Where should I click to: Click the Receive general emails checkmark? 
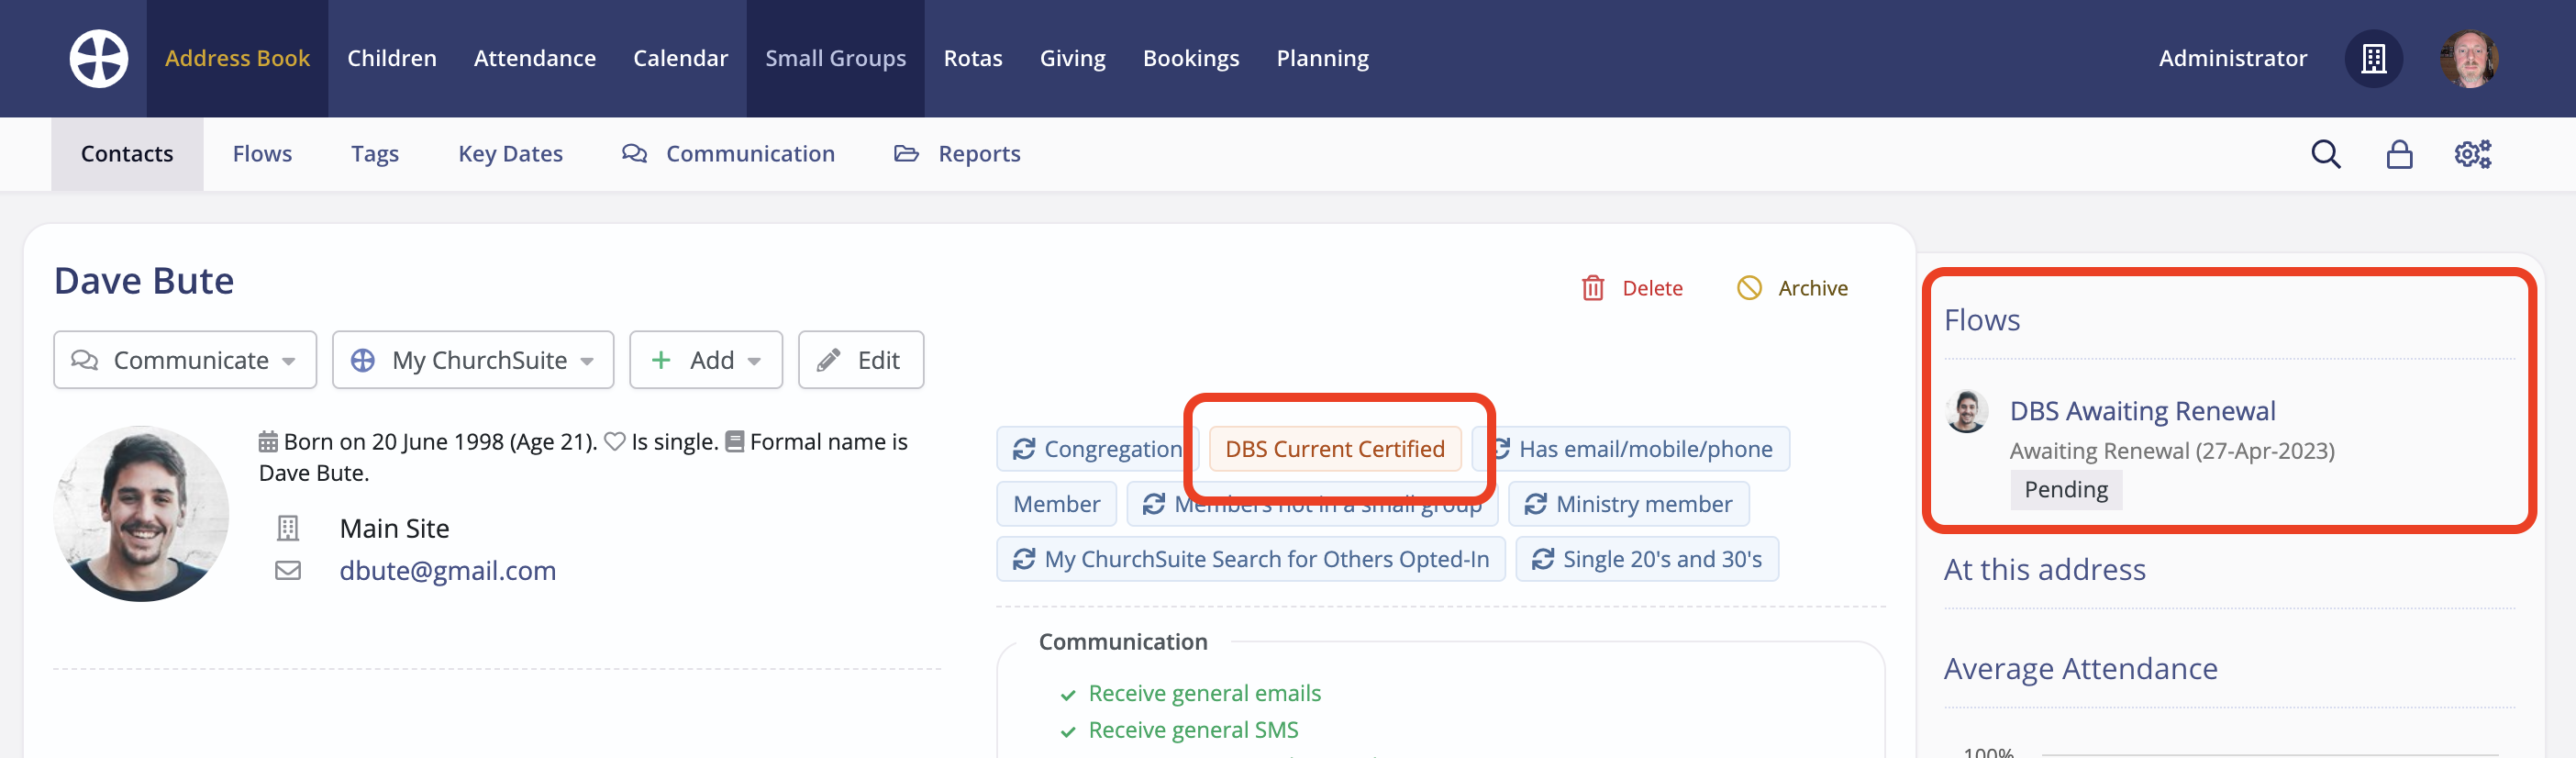[x=1068, y=695]
